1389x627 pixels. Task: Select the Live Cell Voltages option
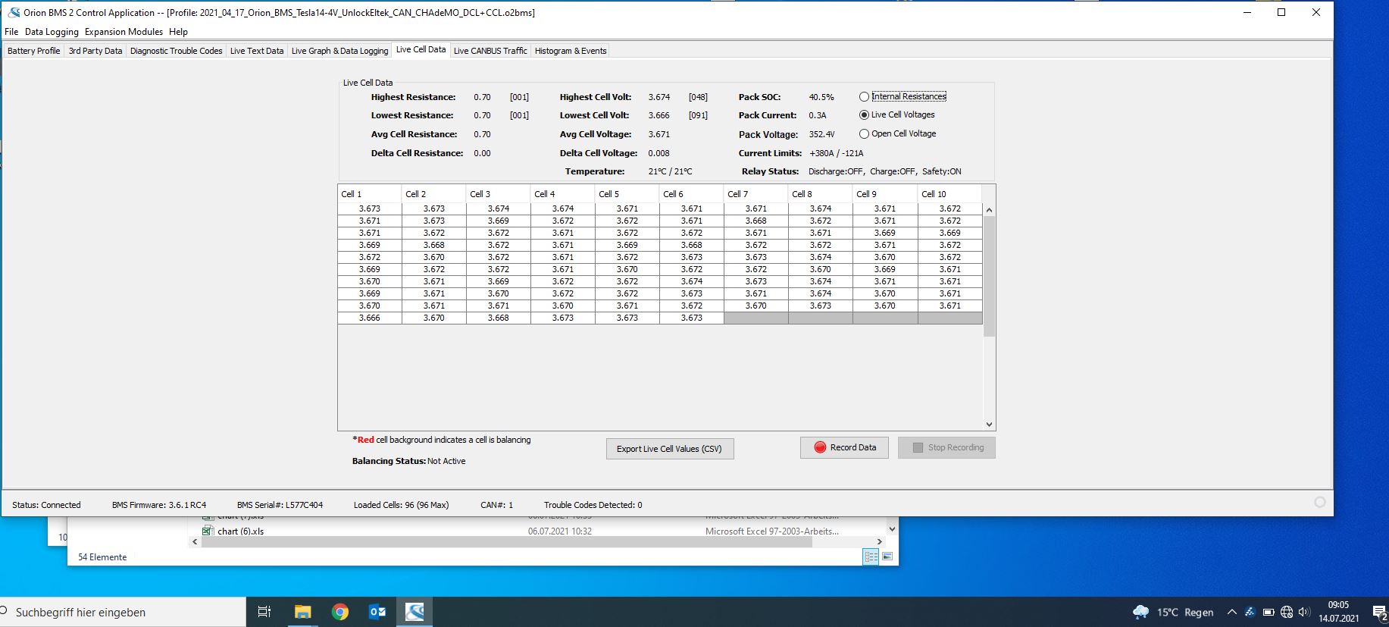pos(864,115)
